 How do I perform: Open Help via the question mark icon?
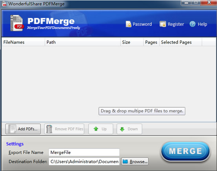(192, 24)
